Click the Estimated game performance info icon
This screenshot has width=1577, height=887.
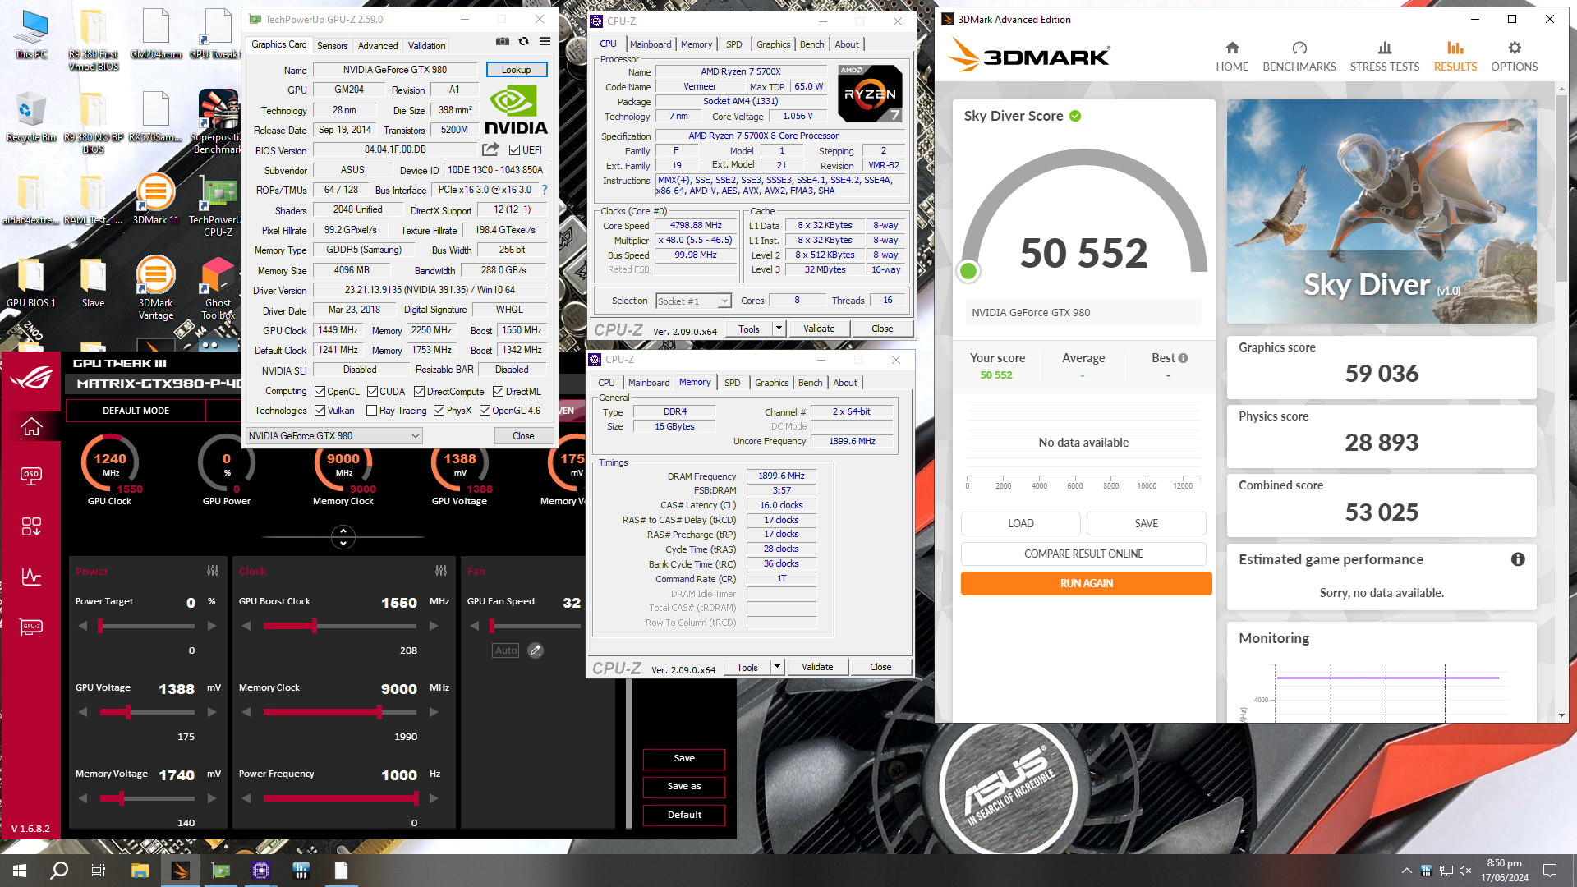point(1518,559)
